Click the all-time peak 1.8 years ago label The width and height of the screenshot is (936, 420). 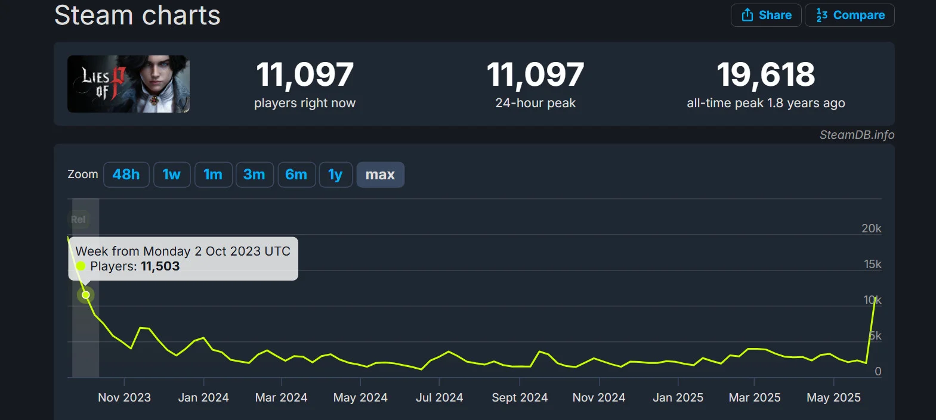tap(766, 103)
